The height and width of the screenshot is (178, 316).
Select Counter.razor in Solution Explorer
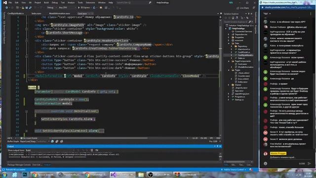pyautogui.click(x=243, y=76)
